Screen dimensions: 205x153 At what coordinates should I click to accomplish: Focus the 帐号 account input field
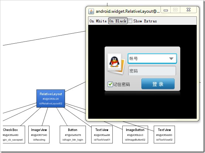point(152,59)
